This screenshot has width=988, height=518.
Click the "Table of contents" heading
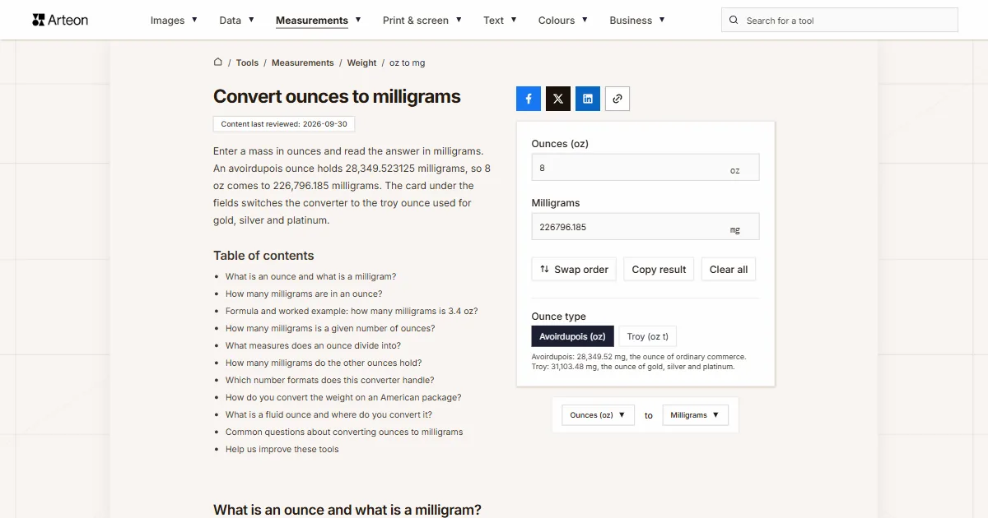[x=263, y=256]
